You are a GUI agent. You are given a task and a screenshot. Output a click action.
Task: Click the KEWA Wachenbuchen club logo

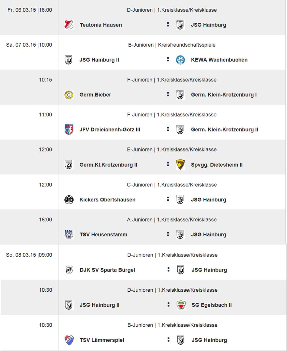[x=180, y=60]
